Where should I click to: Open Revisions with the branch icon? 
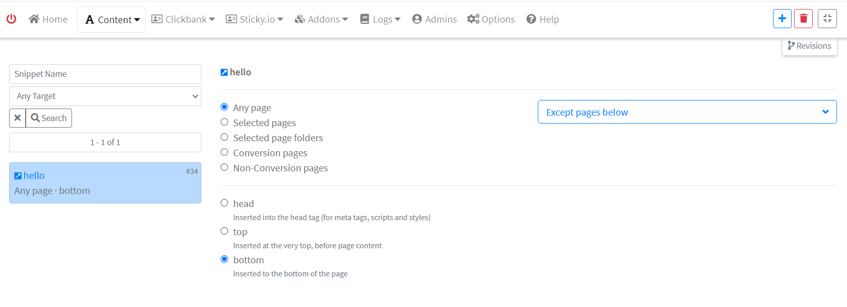click(809, 46)
